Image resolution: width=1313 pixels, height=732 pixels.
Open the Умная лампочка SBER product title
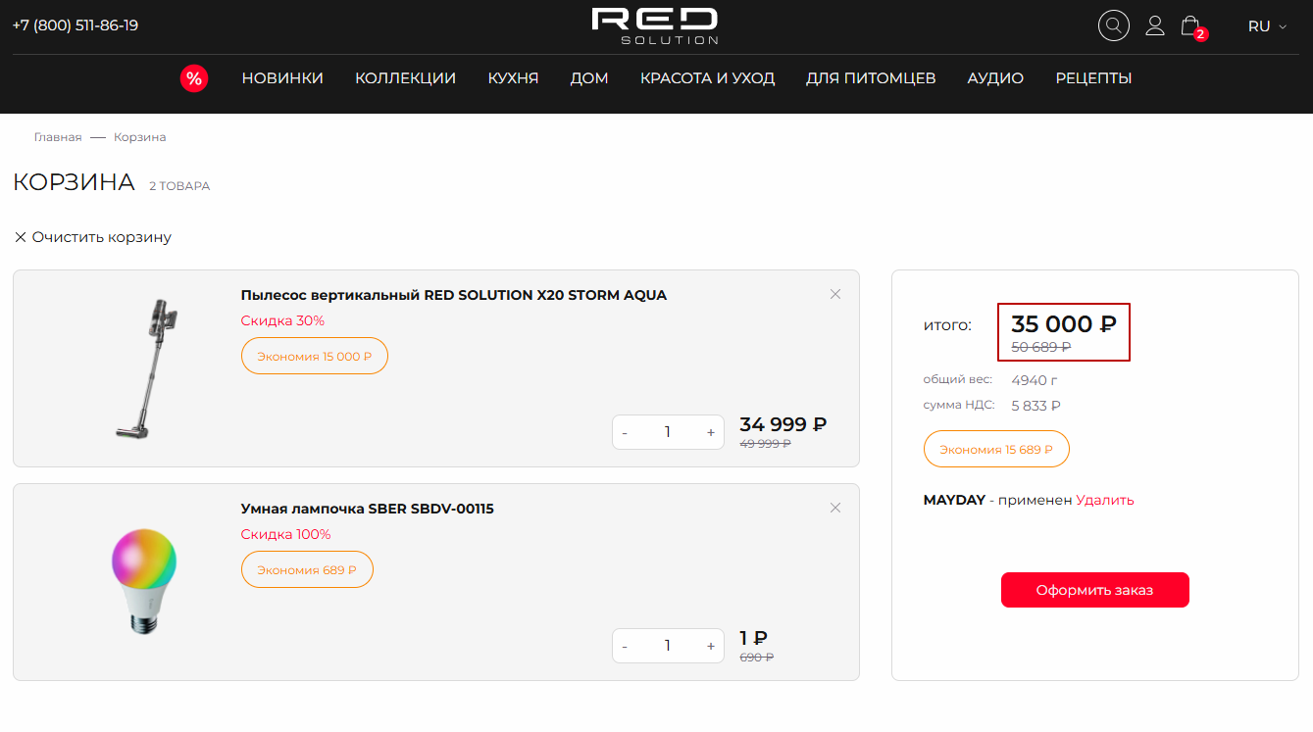(367, 509)
